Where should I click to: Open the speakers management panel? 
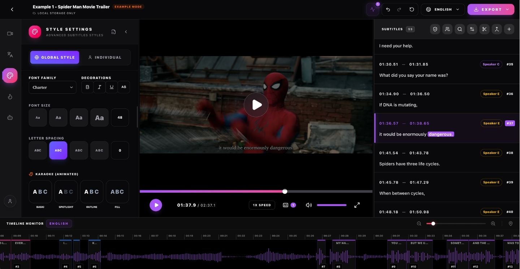[447, 29]
